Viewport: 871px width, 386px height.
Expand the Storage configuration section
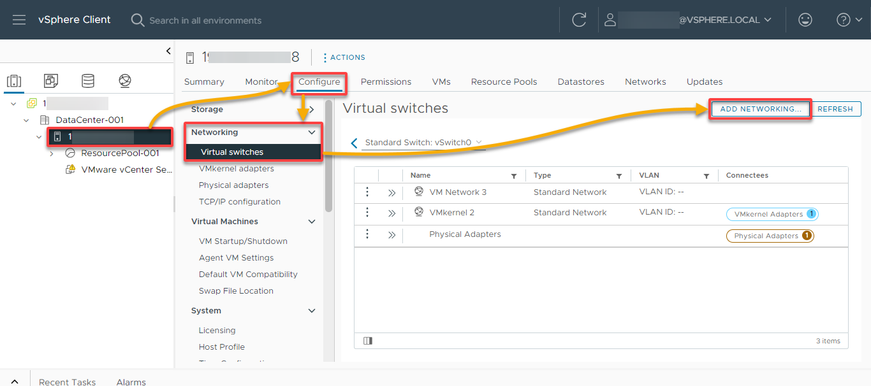click(312, 110)
